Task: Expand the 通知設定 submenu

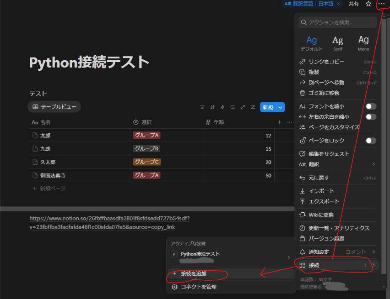Action: pyautogui.click(x=373, y=252)
